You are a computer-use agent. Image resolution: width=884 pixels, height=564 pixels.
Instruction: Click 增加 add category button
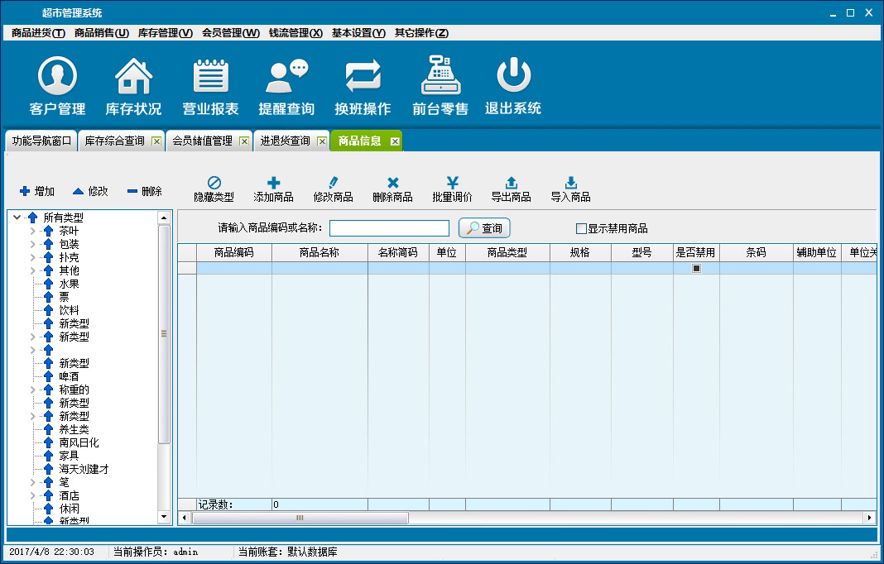(37, 192)
